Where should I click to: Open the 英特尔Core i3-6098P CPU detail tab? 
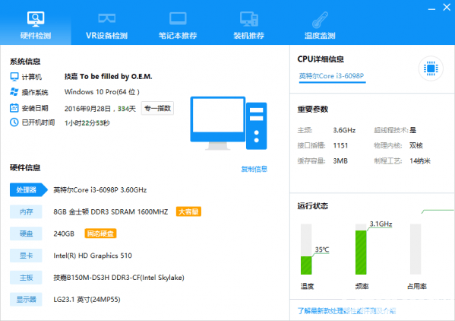pyautogui.click(x=331, y=76)
